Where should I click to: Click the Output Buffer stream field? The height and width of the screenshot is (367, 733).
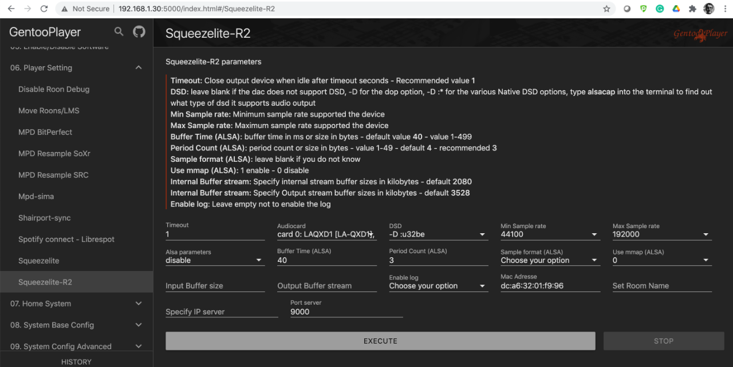(327, 286)
